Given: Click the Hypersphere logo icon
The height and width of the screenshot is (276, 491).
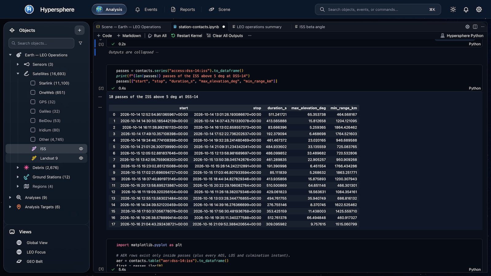Looking at the screenshot, I should [29, 10].
